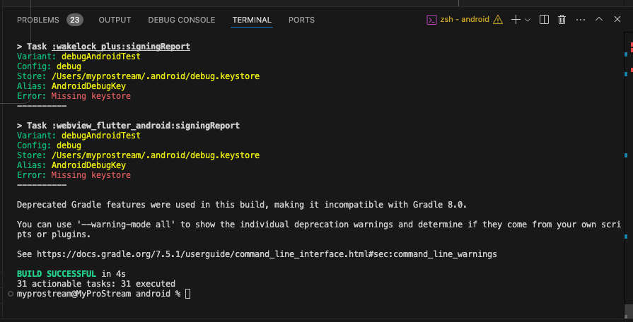Click the TERMINAL tab
Image resolution: width=633 pixels, height=322 pixels.
pos(252,20)
